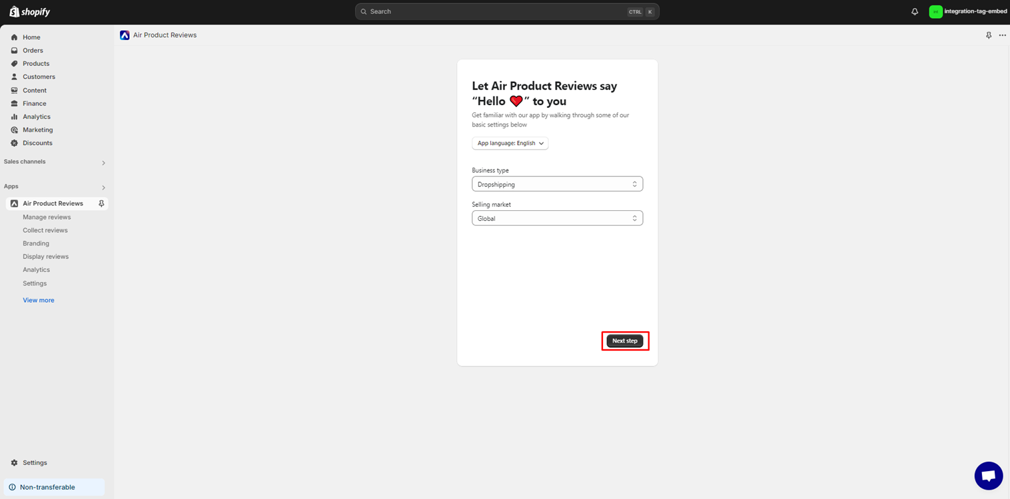1010x499 pixels.
Task: Expand the Apps section chevron
Action: tap(103, 188)
